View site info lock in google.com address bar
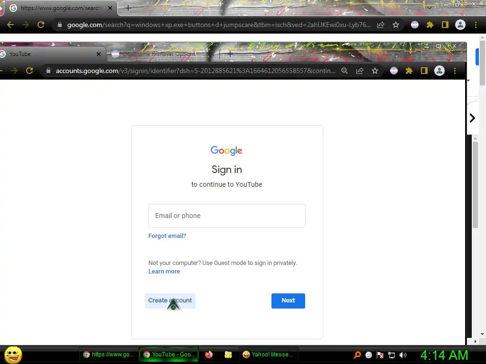The image size is (486, 364). click(x=60, y=25)
